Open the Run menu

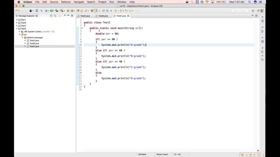pyautogui.click(x=112, y=2)
